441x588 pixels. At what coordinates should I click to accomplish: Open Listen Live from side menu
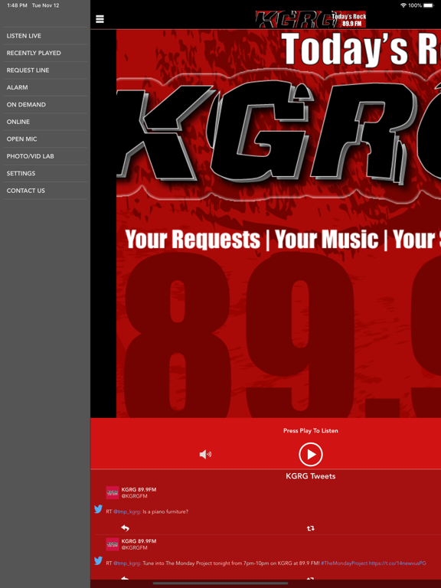45,36
